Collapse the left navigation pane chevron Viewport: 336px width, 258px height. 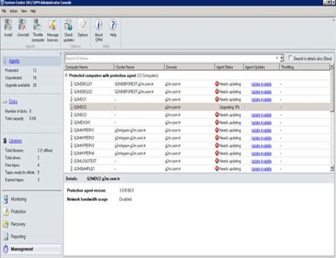pos(61,54)
